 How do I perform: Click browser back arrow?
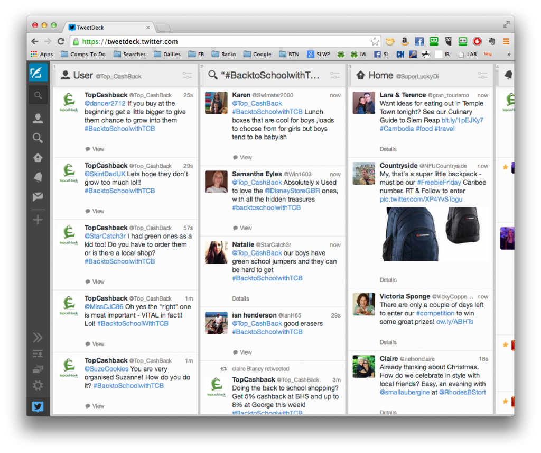[x=35, y=41]
